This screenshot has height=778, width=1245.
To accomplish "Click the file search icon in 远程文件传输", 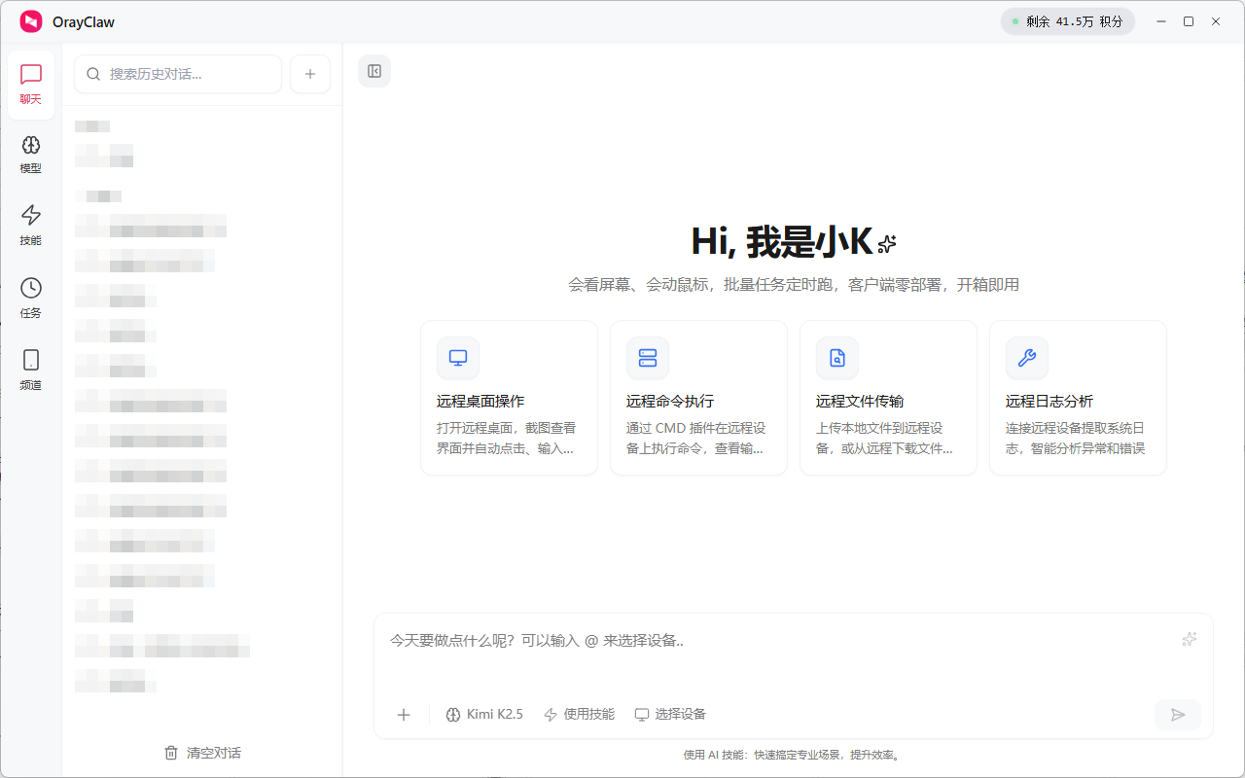I will (837, 358).
